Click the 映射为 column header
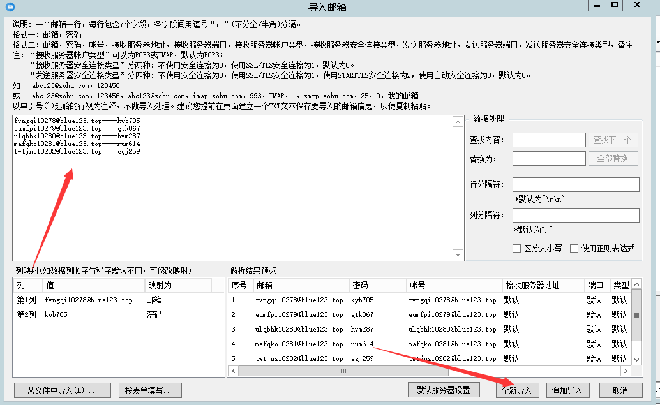Screen dimensions: 660x405 click(x=178, y=285)
